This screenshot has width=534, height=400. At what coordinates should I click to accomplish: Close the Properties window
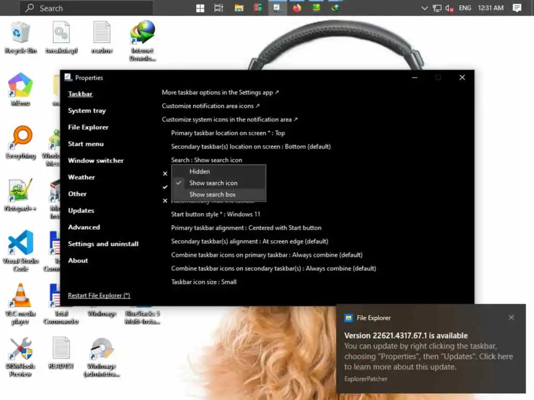tap(462, 78)
